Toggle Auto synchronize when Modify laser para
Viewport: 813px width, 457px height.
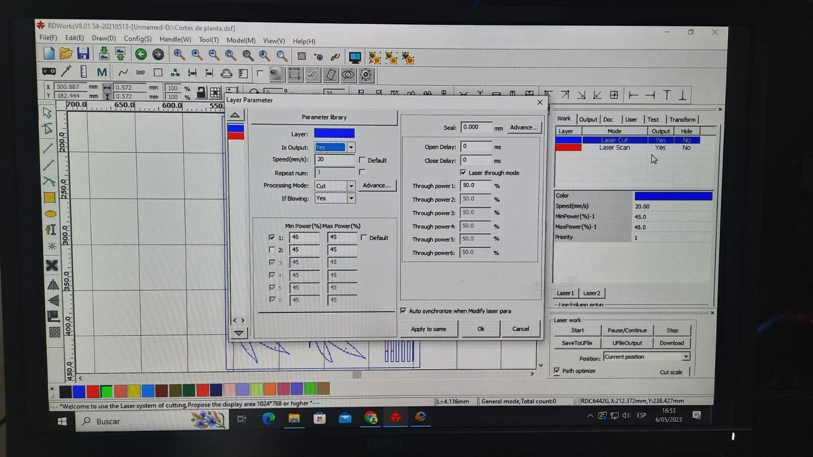click(x=403, y=311)
